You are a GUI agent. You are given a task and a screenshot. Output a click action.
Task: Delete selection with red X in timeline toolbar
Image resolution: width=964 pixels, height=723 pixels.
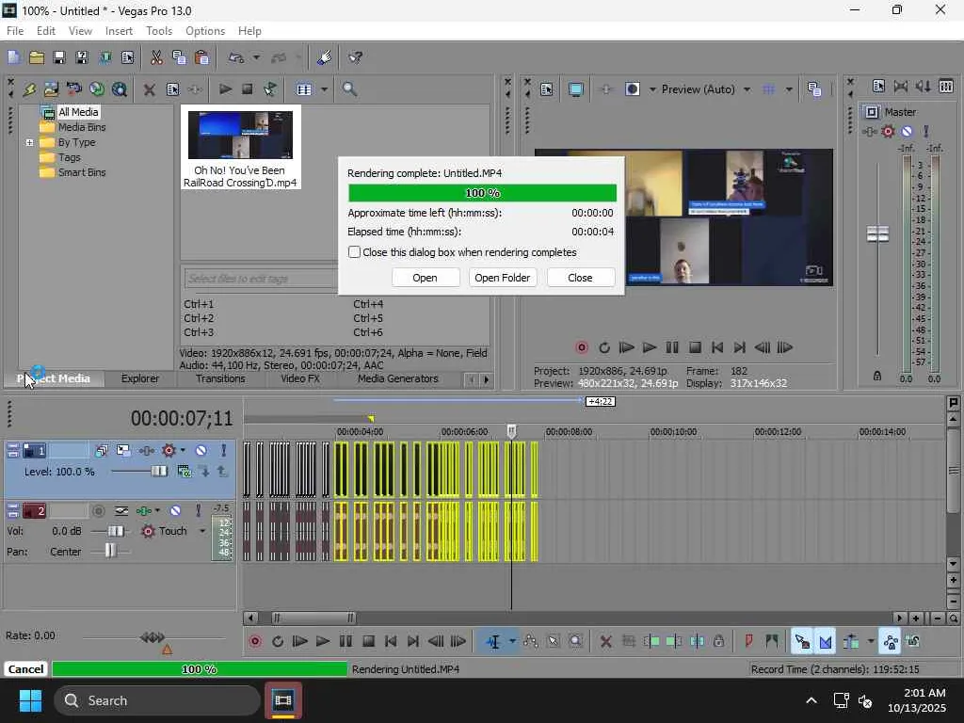(x=605, y=642)
